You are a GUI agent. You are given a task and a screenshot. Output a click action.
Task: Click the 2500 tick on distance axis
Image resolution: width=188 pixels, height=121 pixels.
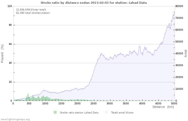93,104
